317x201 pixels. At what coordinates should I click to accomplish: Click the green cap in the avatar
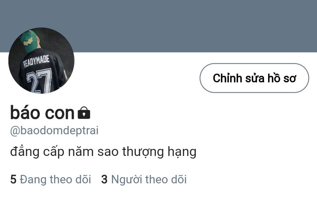coord(30,42)
